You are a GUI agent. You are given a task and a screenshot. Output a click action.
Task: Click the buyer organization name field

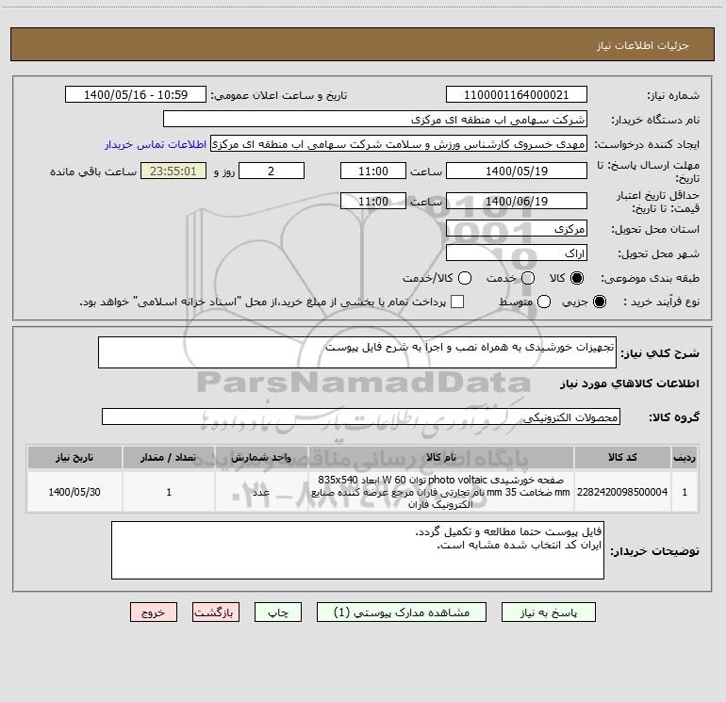click(x=375, y=119)
